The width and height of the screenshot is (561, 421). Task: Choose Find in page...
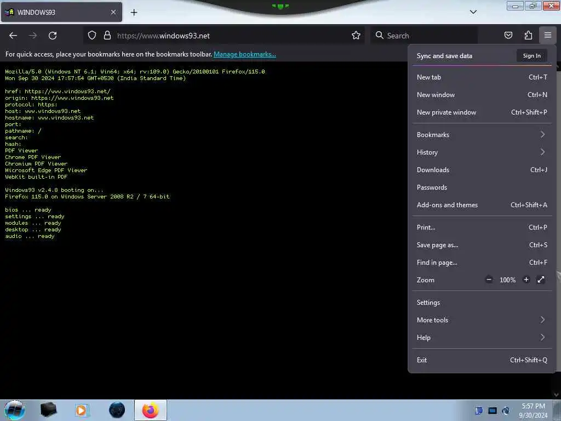pos(482,263)
